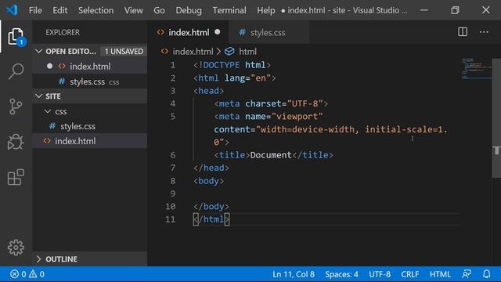This screenshot has height=282, width=501.
Task: Open the notifications bell
Action: coord(487,274)
